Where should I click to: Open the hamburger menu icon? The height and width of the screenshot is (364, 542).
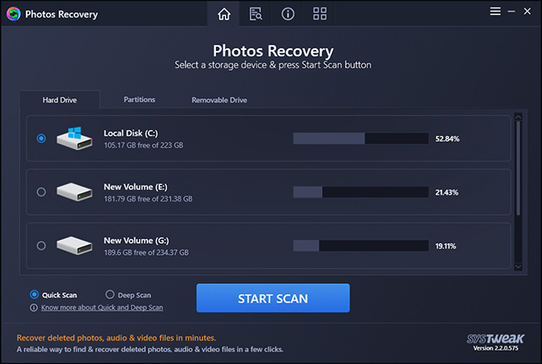(x=494, y=12)
